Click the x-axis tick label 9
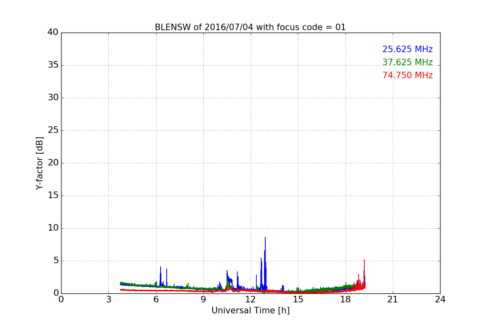 tap(203, 300)
